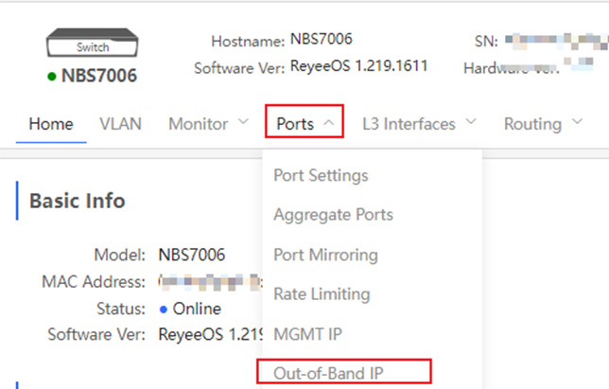
Task: Click the green online status dot by NBS7006
Action: tap(52, 76)
